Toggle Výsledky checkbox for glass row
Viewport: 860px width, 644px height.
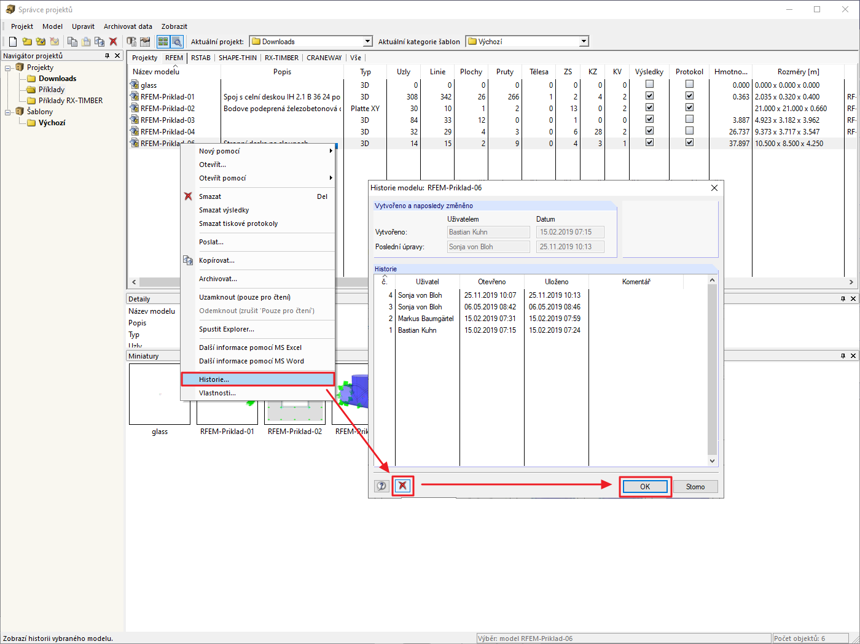[649, 84]
